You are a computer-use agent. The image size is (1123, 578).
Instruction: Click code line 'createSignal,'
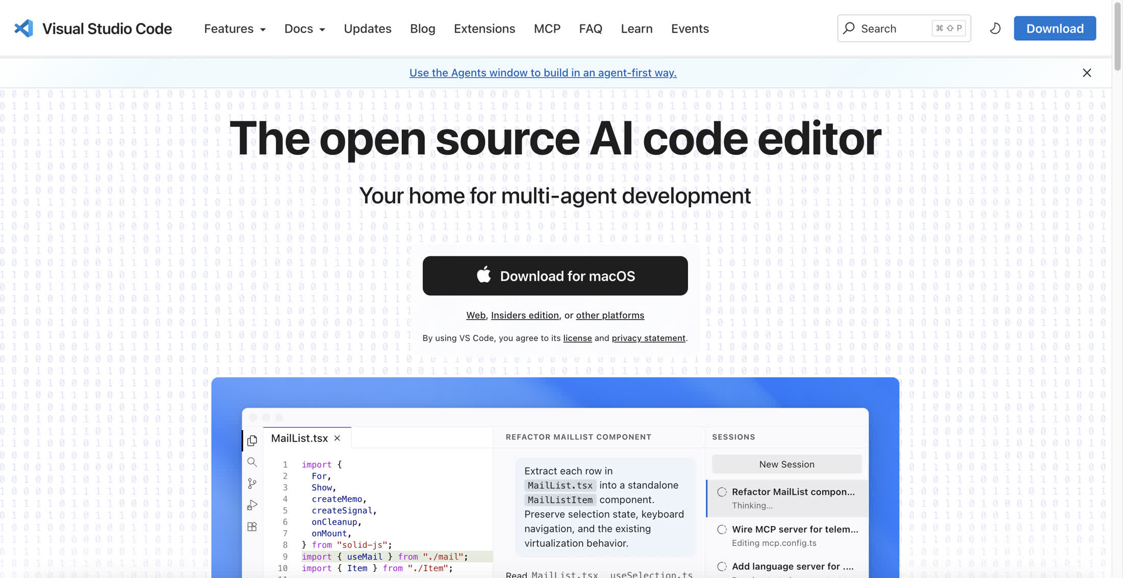[x=344, y=511]
